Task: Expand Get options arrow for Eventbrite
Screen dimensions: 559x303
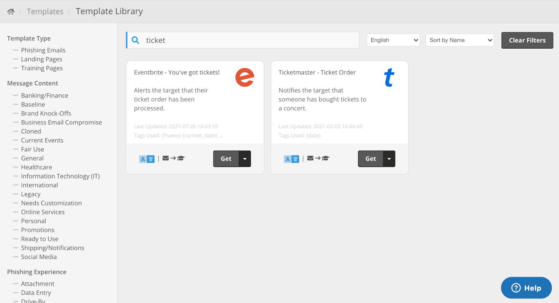Action: pos(245,159)
